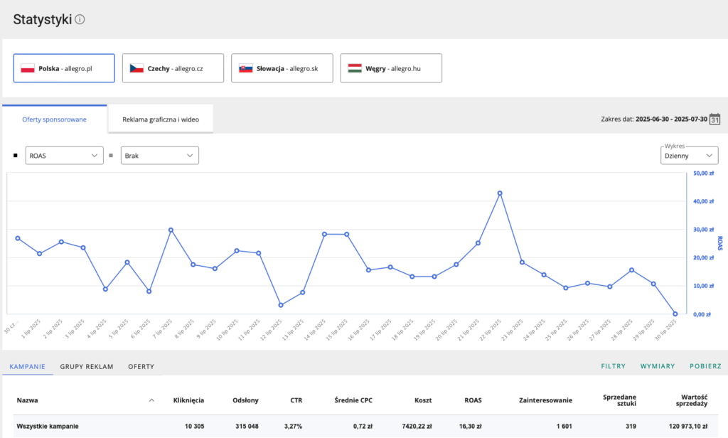The width and height of the screenshot is (728, 438).
Task: Open the date range calendar icon
Action: pos(715,119)
